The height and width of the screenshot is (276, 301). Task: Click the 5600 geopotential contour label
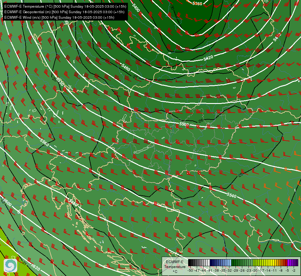(7, 202)
